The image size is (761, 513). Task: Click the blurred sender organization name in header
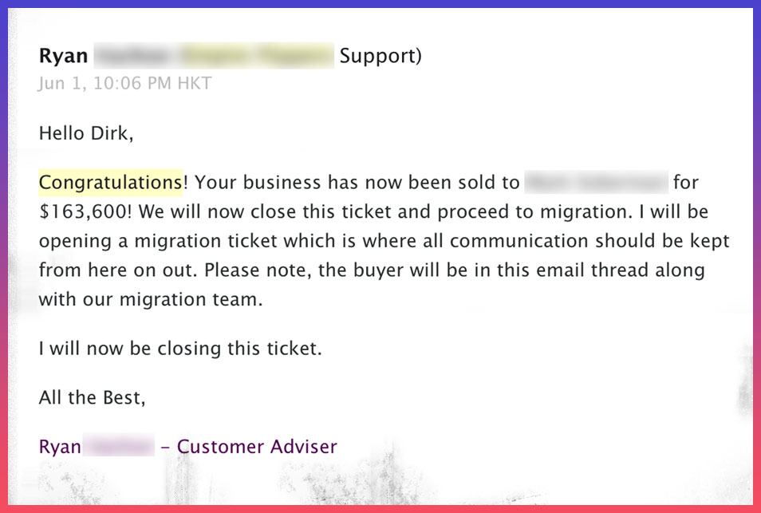coord(214,55)
